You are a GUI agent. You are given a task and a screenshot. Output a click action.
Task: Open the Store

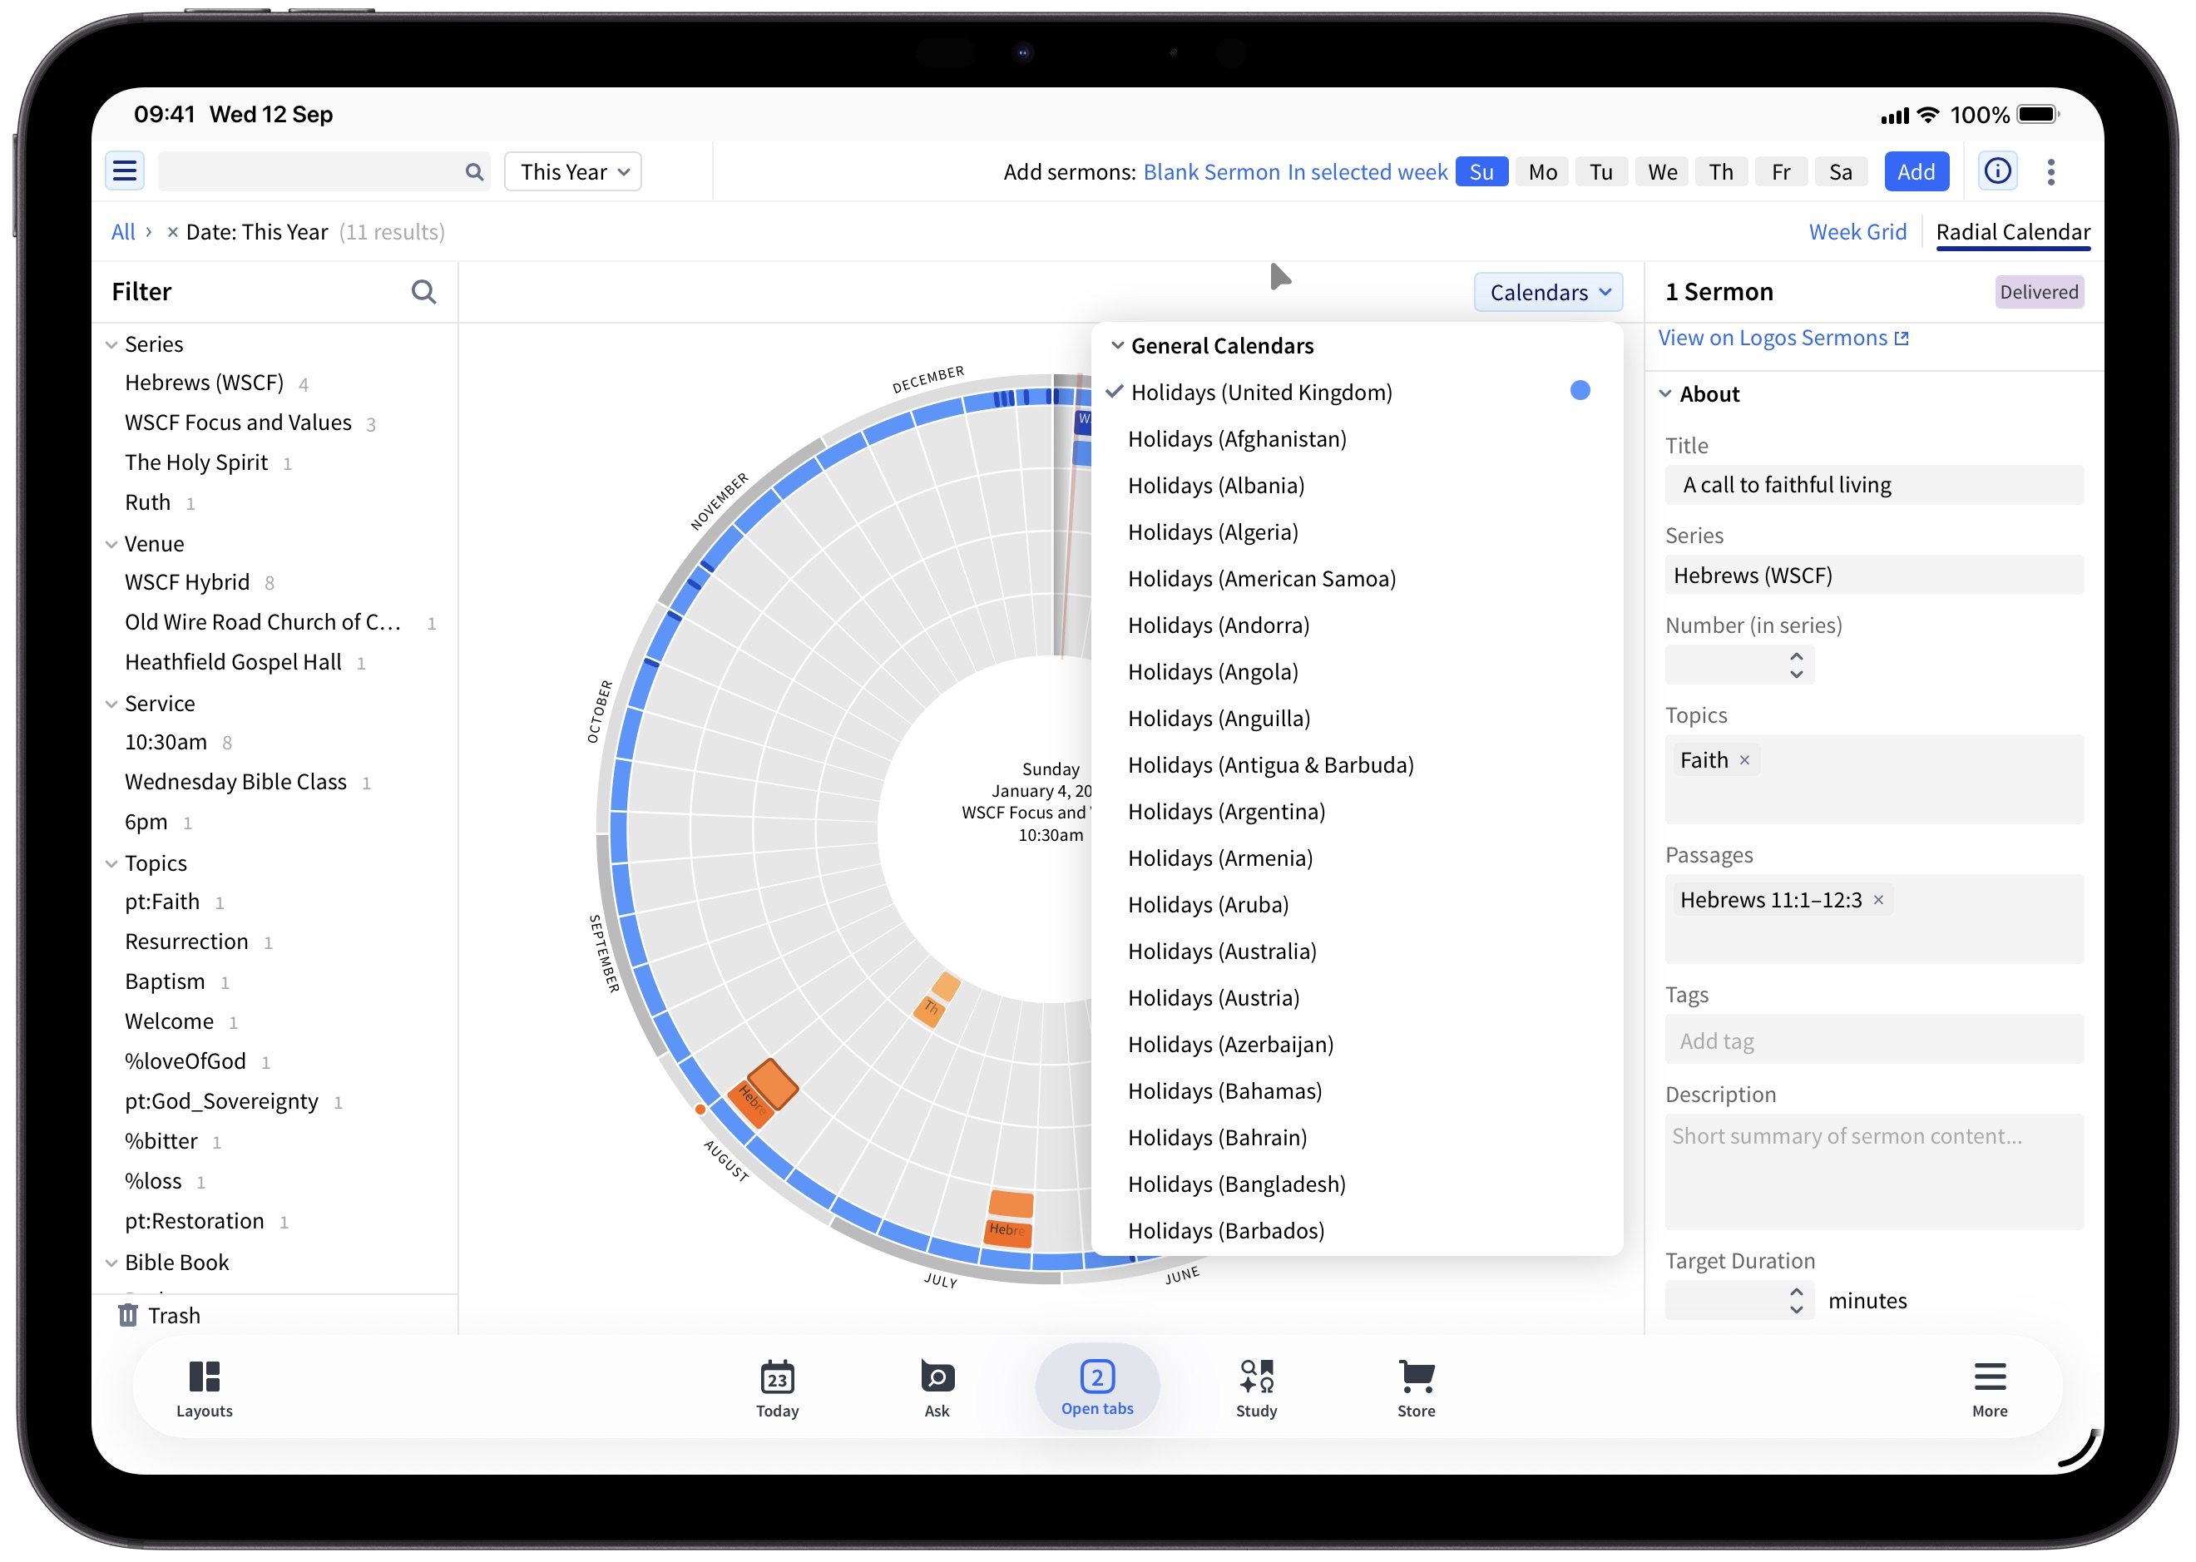point(1416,1389)
